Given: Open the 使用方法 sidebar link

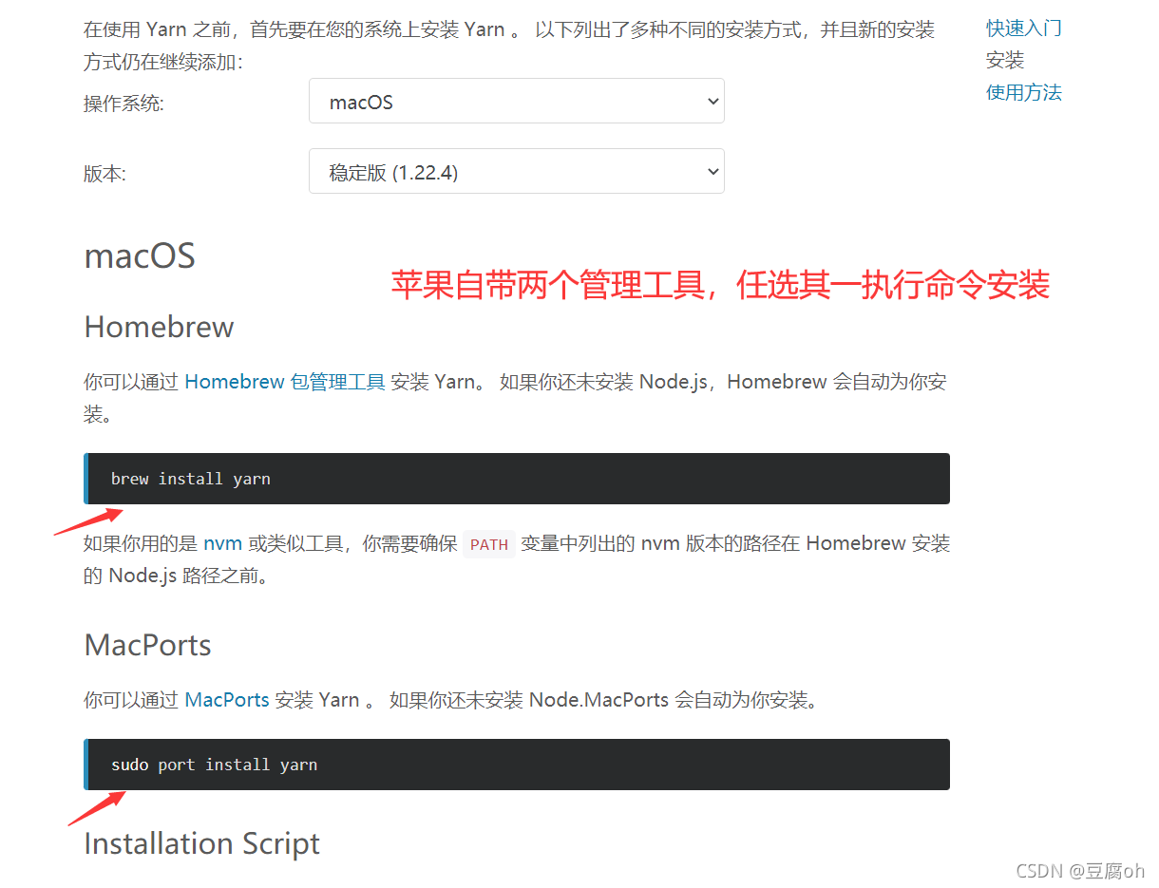Looking at the screenshot, I should pyautogui.click(x=1023, y=92).
